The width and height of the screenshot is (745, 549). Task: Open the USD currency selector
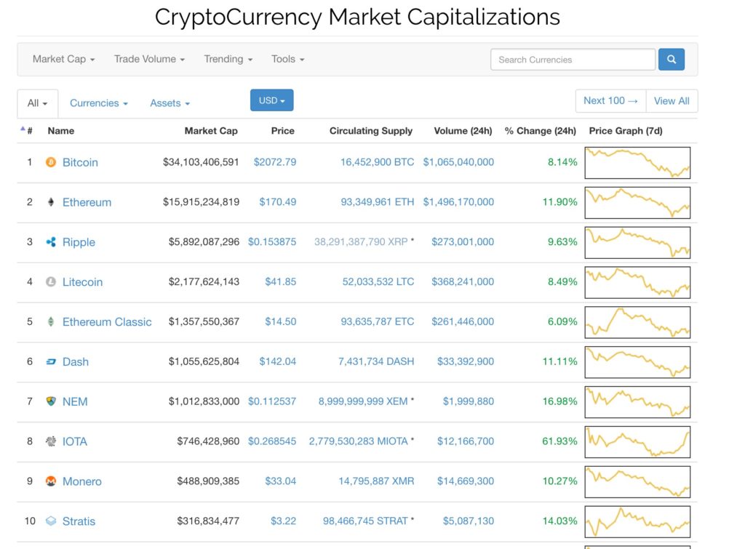coord(272,100)
